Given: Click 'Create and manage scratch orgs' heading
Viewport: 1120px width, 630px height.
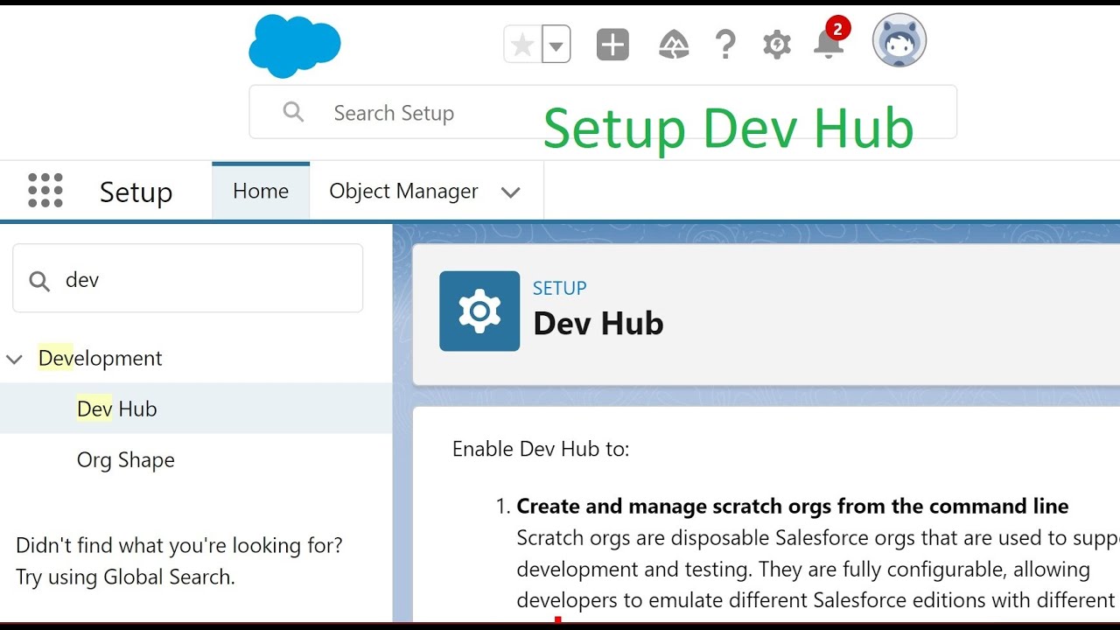Looking at the screenshot, I should point(793,506).
